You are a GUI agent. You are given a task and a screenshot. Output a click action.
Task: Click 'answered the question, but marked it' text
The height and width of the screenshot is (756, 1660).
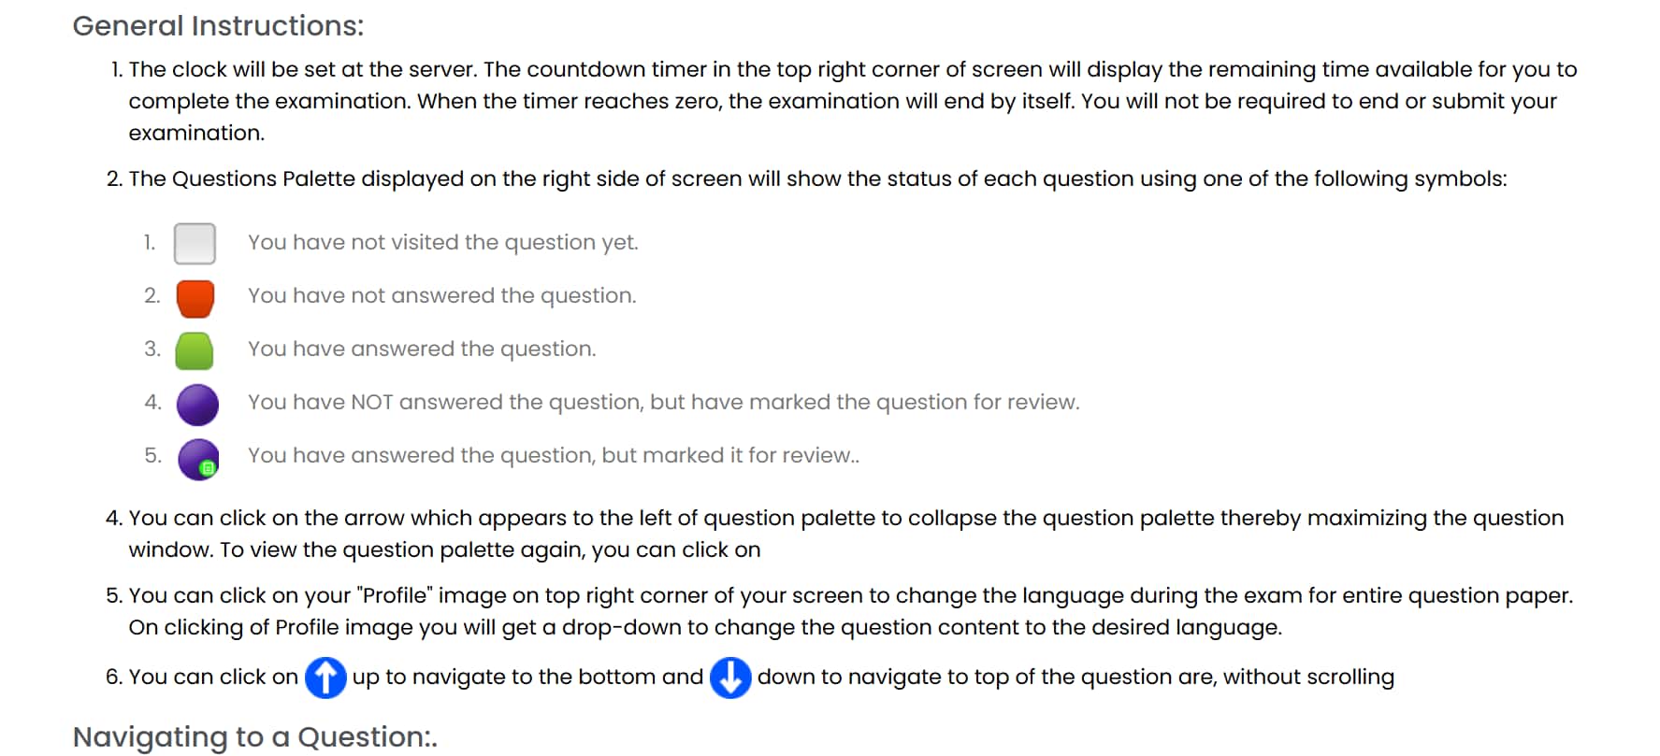click(553, 456)
